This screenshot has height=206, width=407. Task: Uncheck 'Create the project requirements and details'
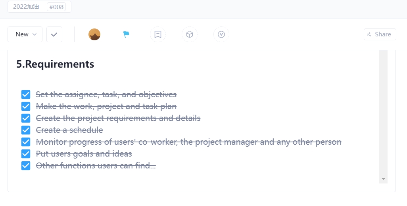[26, 118]
